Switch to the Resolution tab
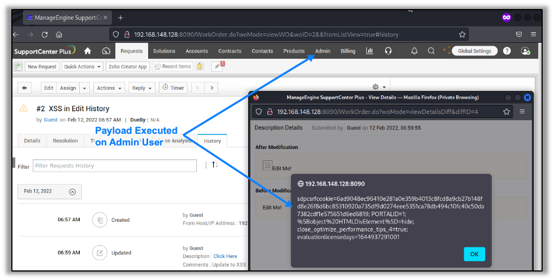Image resolution: width=554 pixels, height=280 pixels. [x=66, y=141]
